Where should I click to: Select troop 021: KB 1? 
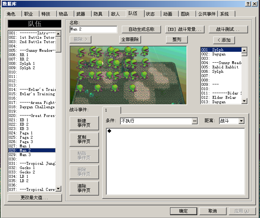pos(32,120)
